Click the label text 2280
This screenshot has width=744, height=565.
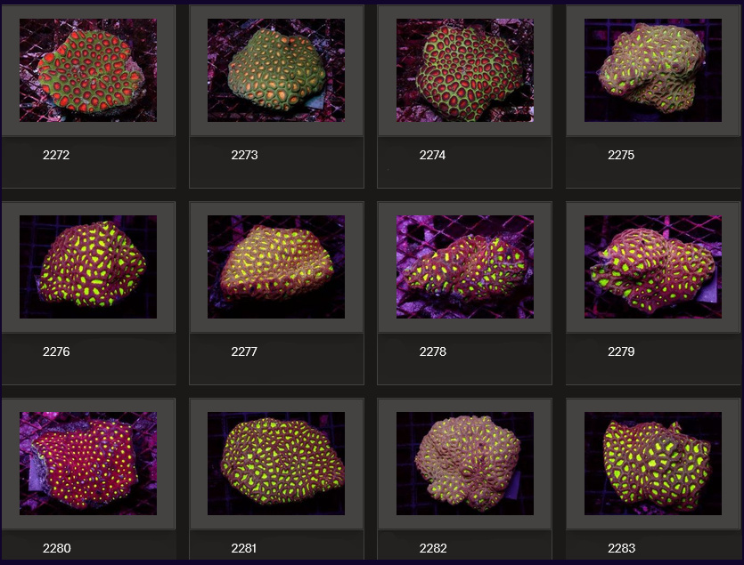coord(56,548)
